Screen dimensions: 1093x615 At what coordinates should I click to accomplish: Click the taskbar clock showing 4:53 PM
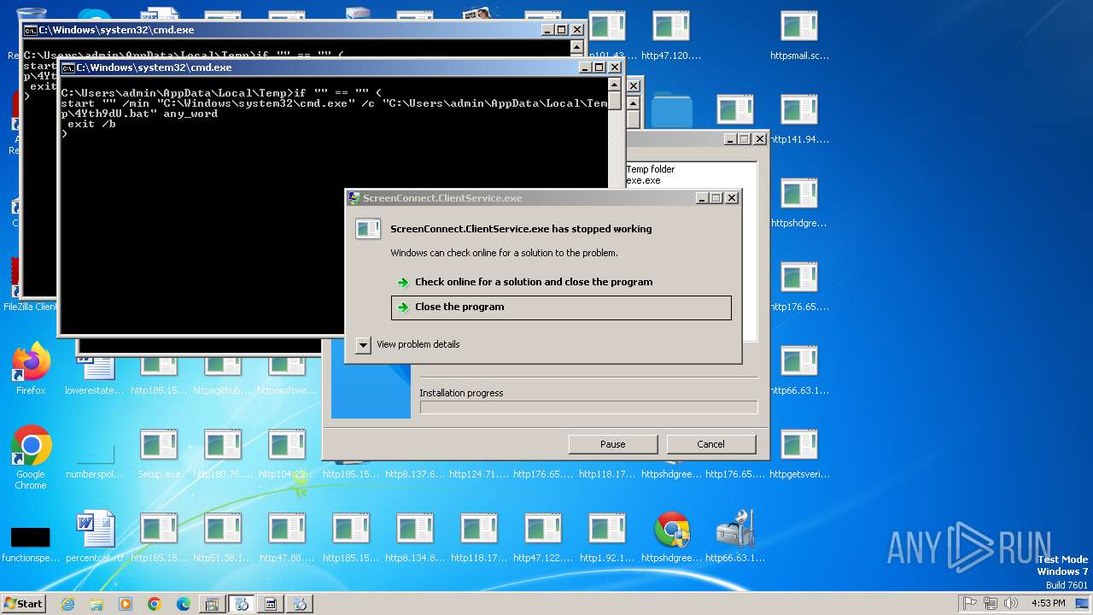click(1049, 603)
